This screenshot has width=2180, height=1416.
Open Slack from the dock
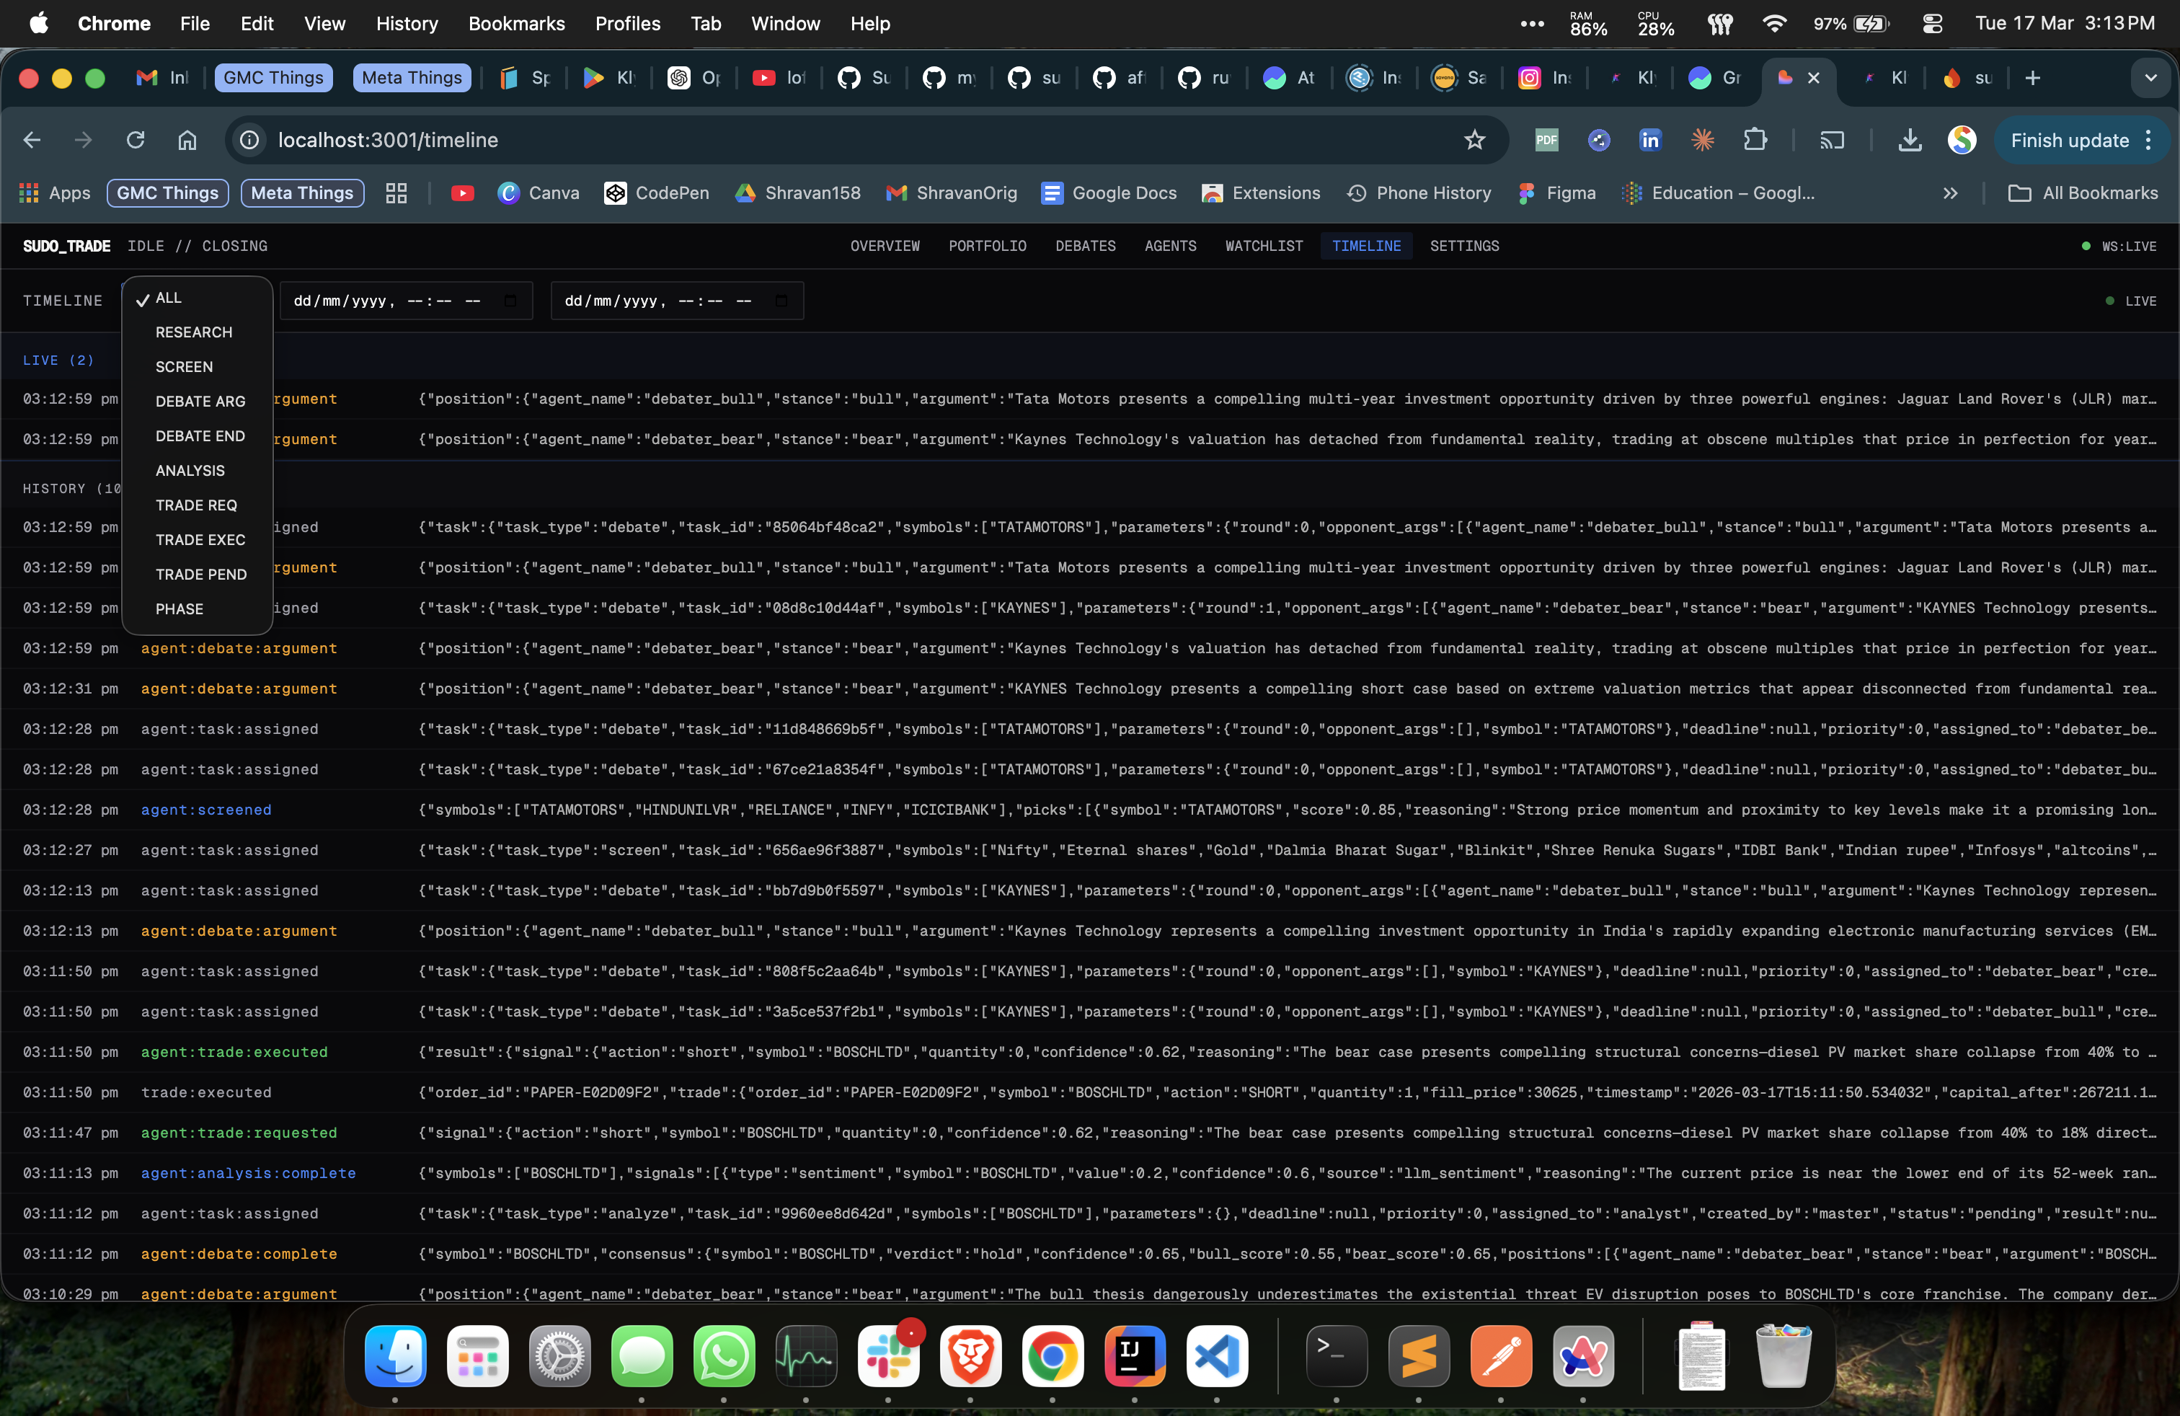(888, 1356)
